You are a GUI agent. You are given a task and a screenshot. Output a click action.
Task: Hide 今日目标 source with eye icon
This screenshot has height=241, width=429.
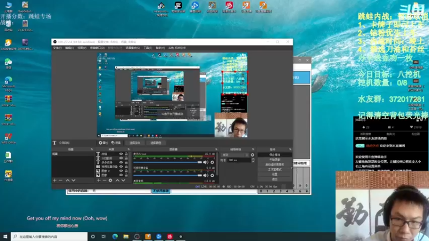[121, 158]
